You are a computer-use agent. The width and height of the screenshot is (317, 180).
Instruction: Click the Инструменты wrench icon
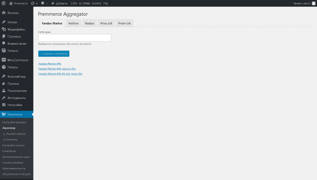[x=3, y=98]
